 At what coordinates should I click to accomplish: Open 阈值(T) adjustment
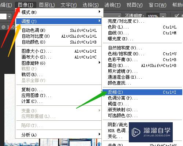pyautogui.click(x=142, y=104)
